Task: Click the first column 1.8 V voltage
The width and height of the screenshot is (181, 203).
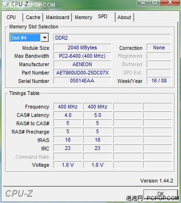Action: tap(68, 165)
